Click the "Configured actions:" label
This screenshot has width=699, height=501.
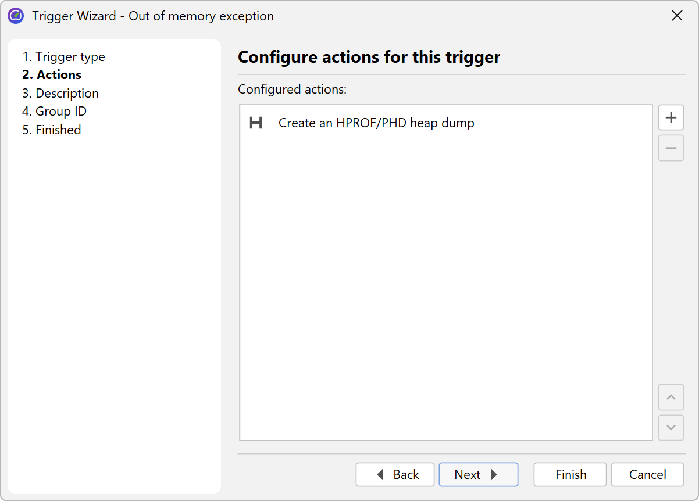tap(293, 90)
